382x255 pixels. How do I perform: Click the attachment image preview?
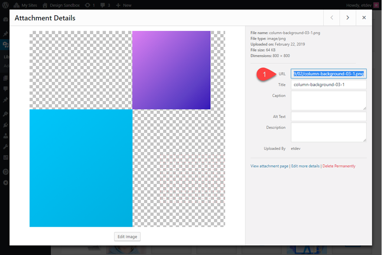tap(127, 129)
